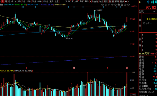Click the 市盈(静) P/E row
Viewport: 157px width, 96px height.
pos(148,86)
